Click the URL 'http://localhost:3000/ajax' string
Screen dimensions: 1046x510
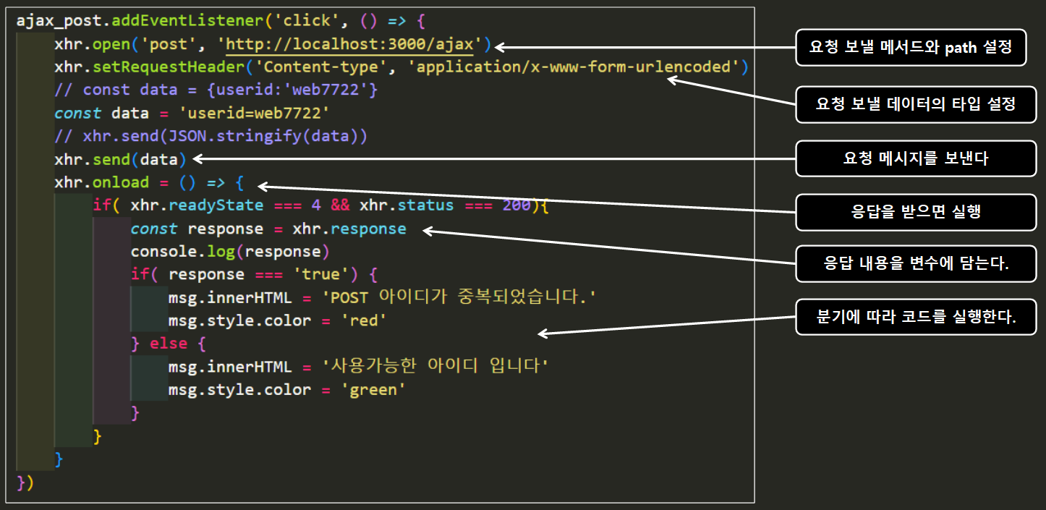pos(349,44)
